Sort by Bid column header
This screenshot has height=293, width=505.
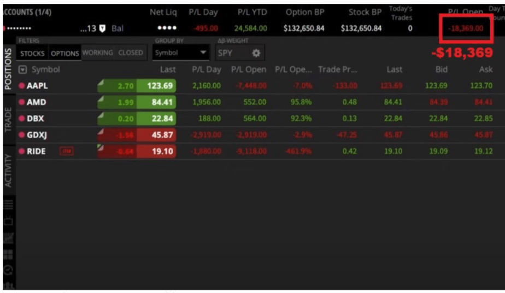(441, 69)
